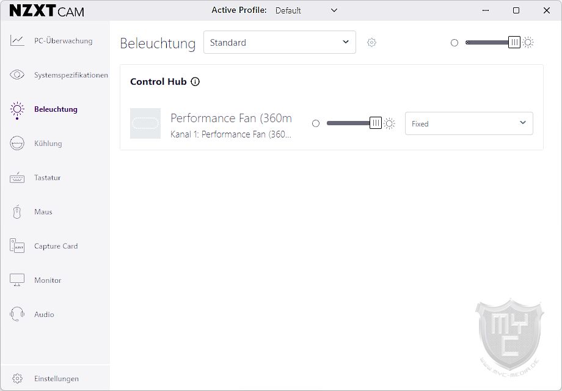Click the global brightness slider handle
Image resolution: width=562 pixels, height=391 pixels.
point(514,43)
